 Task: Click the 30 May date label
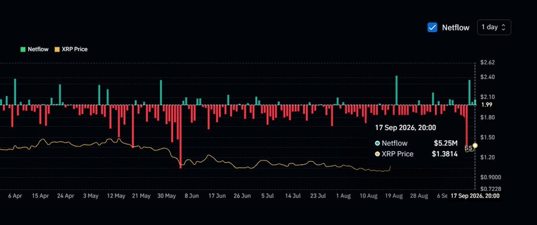click(x=167, y=196)
